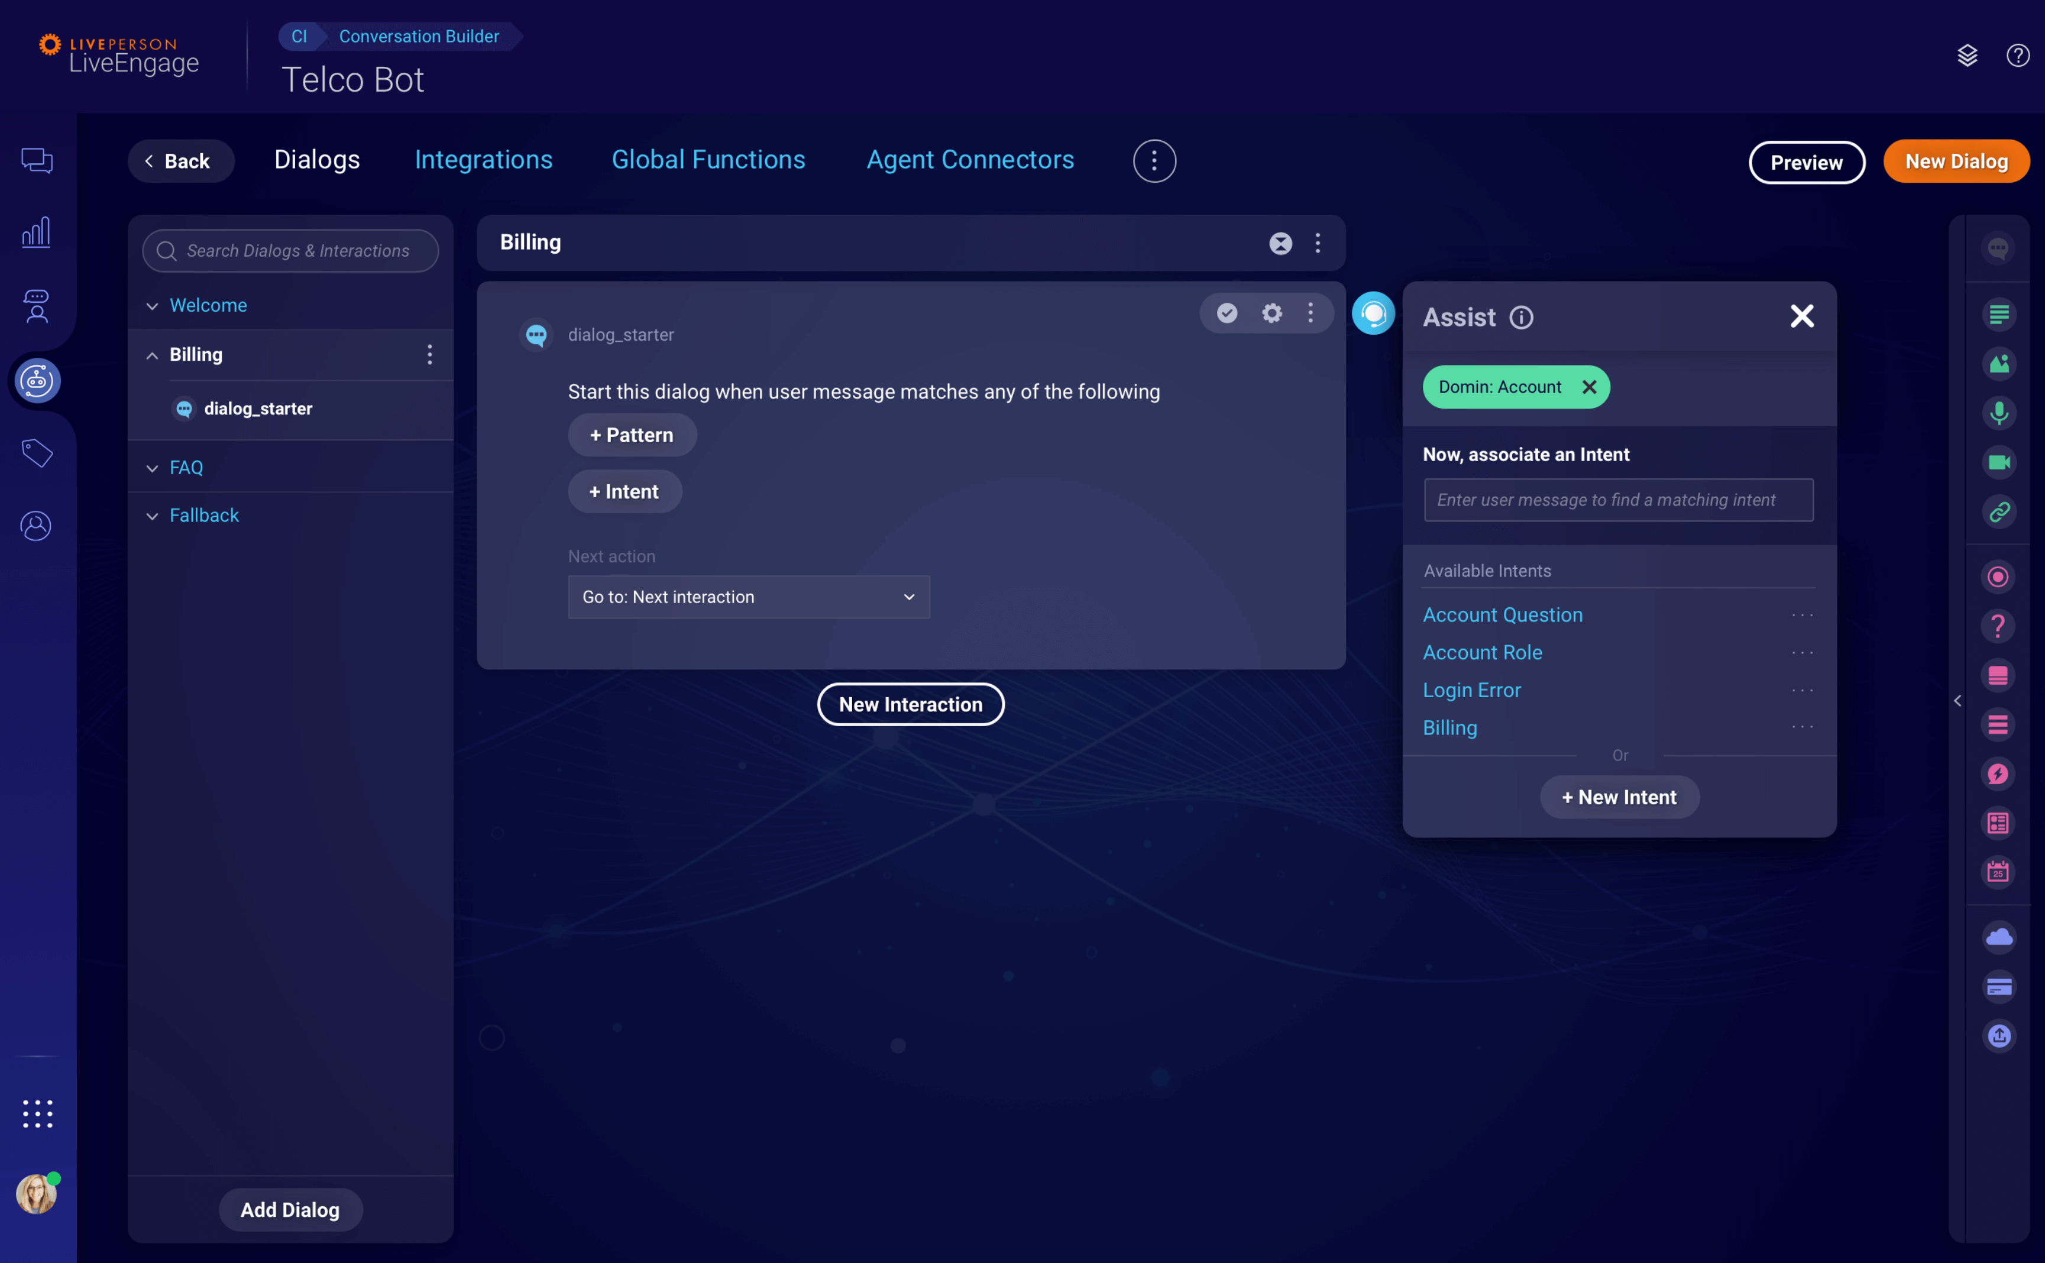
Task: Select the Link interaction icon
Action: pyautogui.click(x=1999, y=511)
